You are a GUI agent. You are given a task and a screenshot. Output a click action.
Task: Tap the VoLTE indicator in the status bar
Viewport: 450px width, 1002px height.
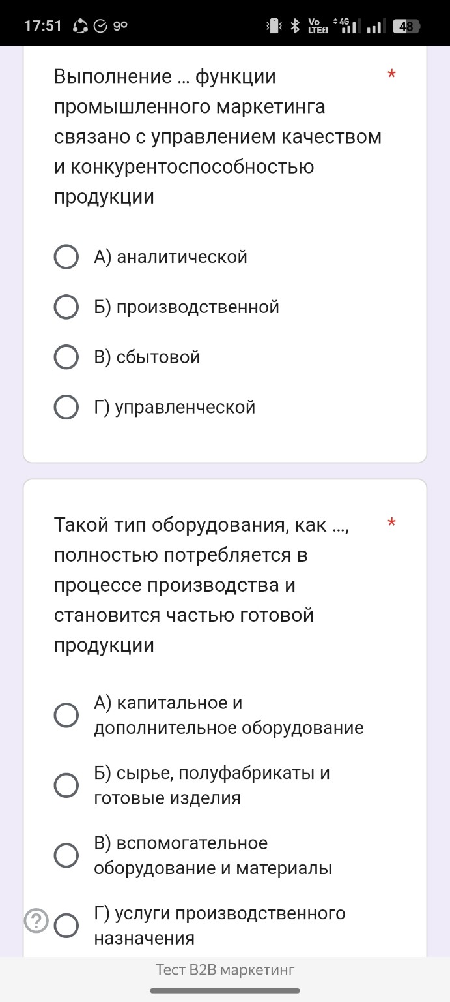point(317,25)
